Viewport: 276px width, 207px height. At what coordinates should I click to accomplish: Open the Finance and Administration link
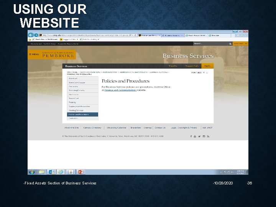tap(120, 90)
